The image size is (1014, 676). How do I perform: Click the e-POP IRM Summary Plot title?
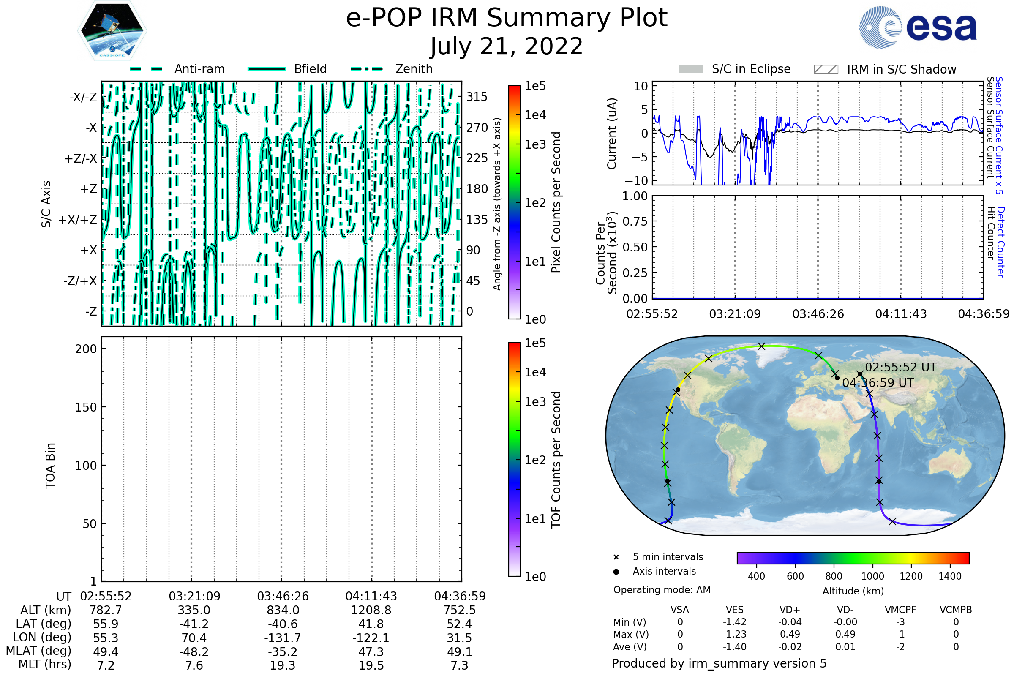pyautogui.click(x=507, y=18)
